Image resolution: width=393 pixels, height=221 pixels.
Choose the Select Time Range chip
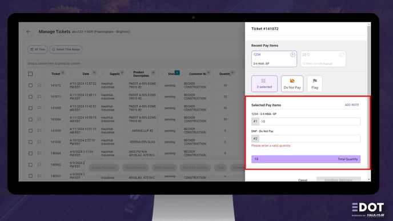pos(66,49)
